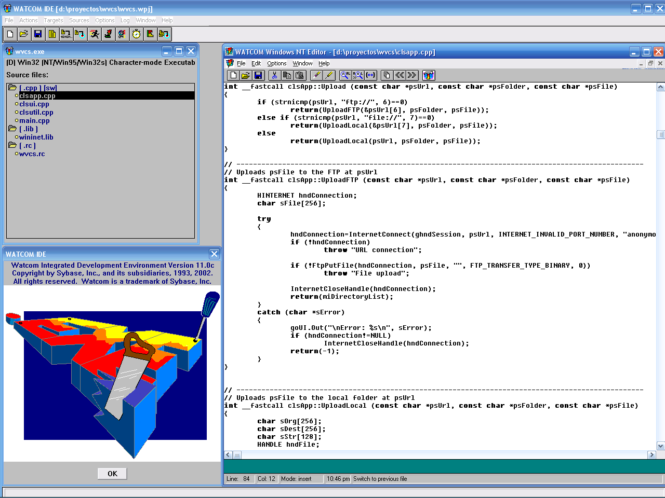Open the editor File menu
The height and width of the screenshot is (498, 665).
point(241,63)
